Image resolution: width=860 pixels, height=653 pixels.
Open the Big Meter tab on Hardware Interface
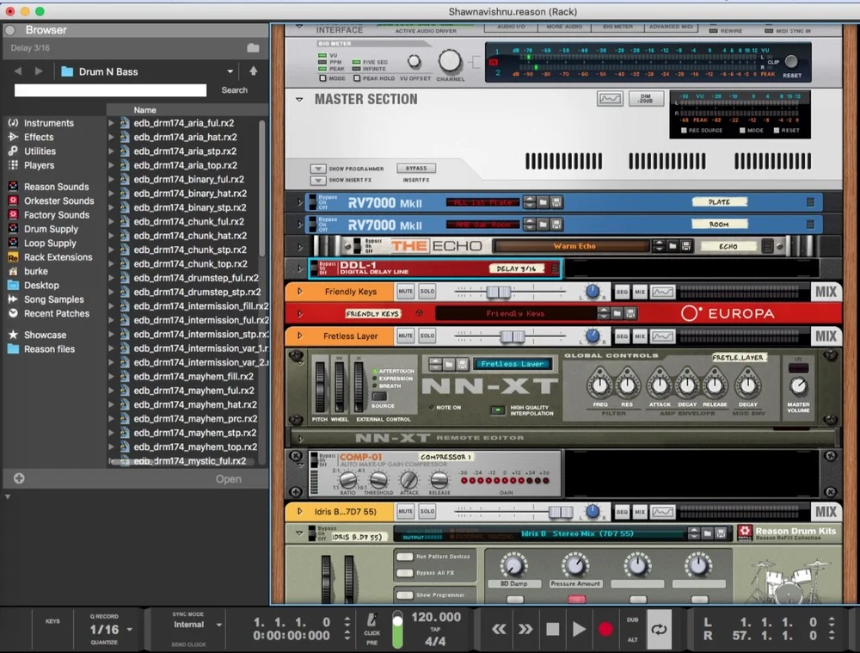click(617, 27)
